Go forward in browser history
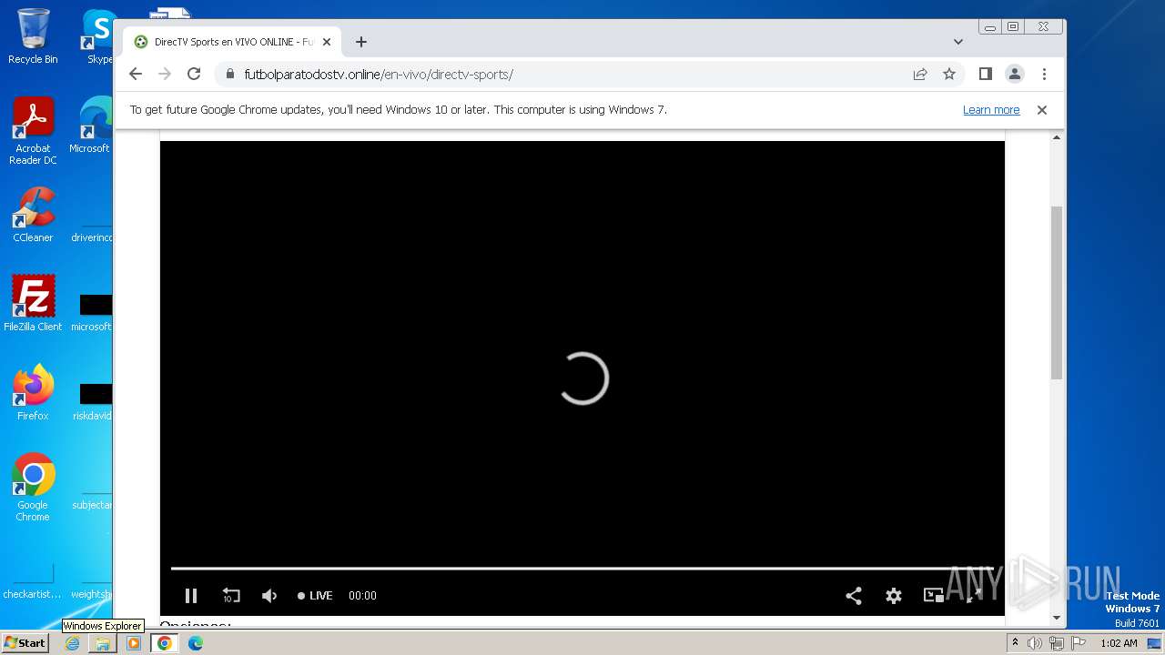 coord(165,74)
